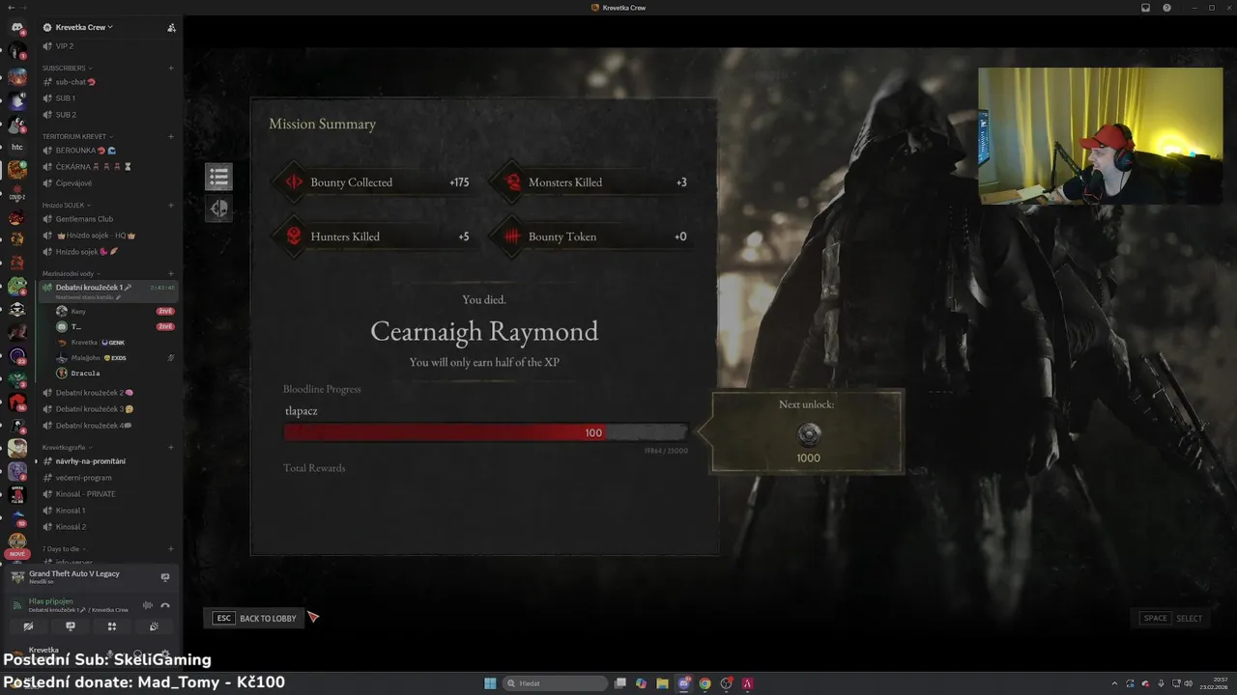The height and width of the screenshot is (695, 1237).
Task: Open noise suppression waveform icon
Action: tap(148, 605)
